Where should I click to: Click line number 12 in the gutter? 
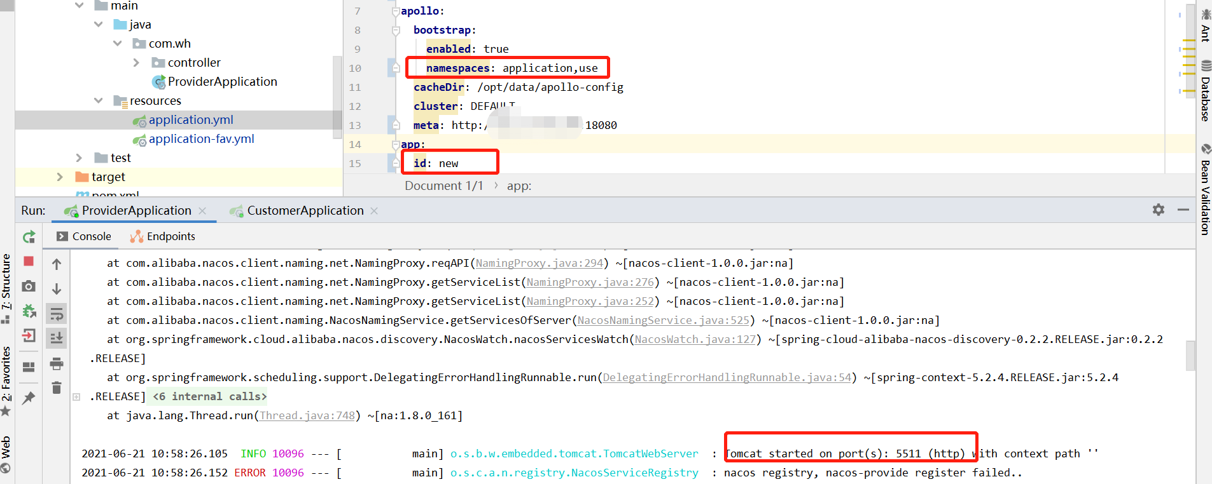[x=355, y=106]
